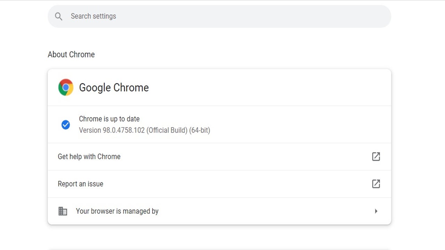Click the blue up-to-date checkmark icon
Viewport: 445px width, 250px height.
tap(65, 125)
